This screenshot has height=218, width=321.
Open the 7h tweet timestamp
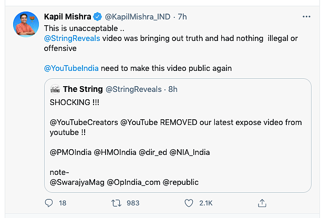[x=182, y=16]
